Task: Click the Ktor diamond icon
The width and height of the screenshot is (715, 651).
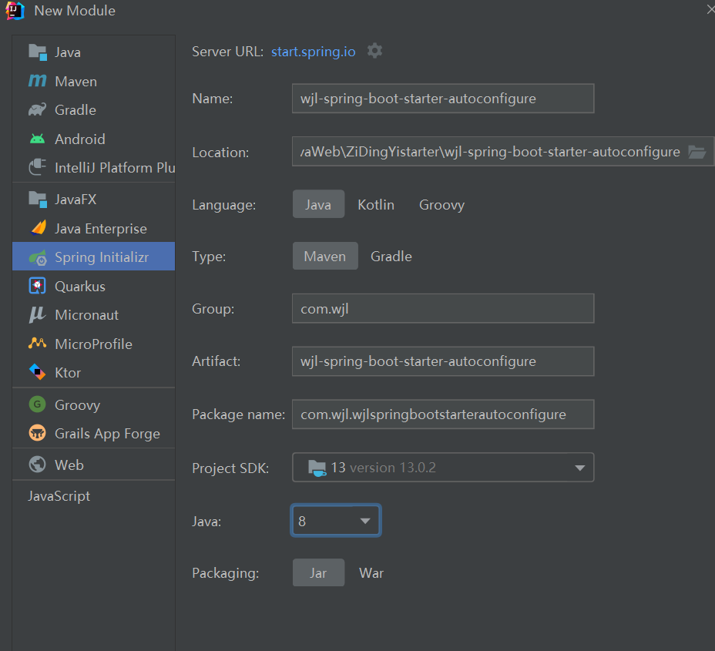Action: click(38, 372)
